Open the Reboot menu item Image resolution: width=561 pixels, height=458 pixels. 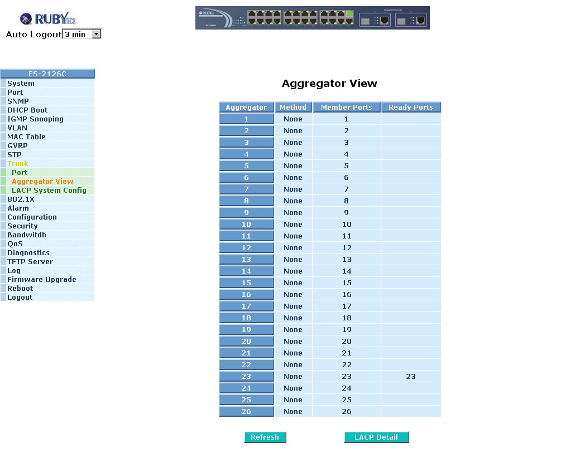coord(20,289)
